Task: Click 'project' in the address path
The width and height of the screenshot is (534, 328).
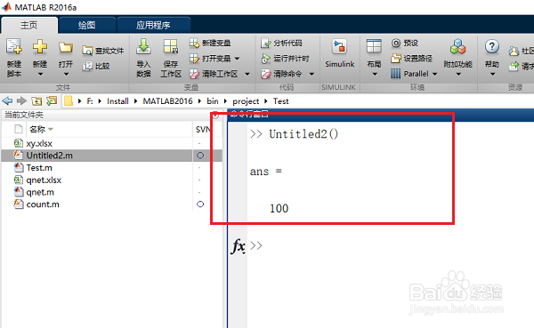Action: 246,101
